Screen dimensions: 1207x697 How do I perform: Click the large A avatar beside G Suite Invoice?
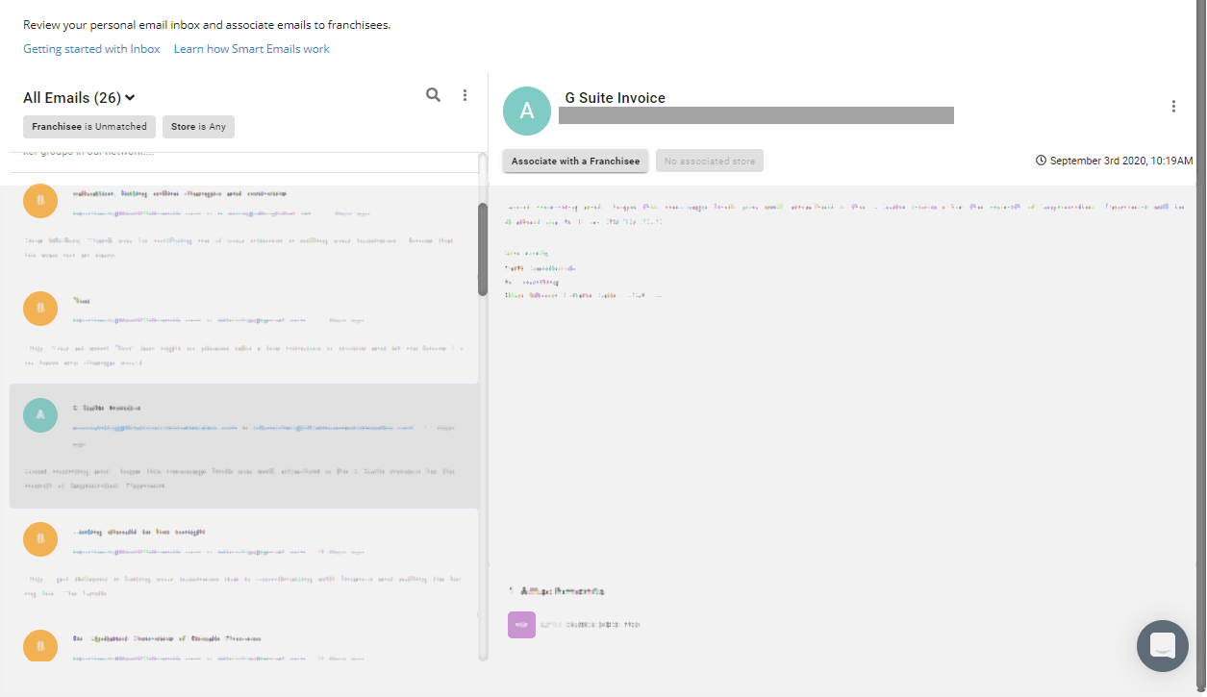click(x=527, y=111)
